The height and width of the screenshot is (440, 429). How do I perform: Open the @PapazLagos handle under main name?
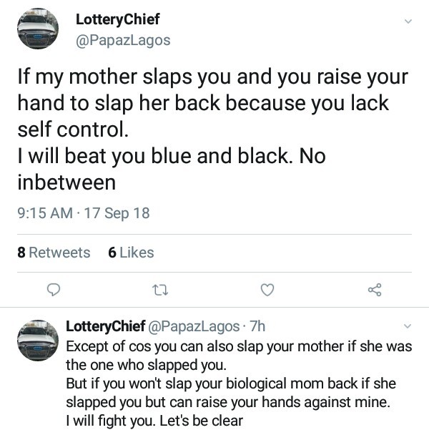click(123, 40)
